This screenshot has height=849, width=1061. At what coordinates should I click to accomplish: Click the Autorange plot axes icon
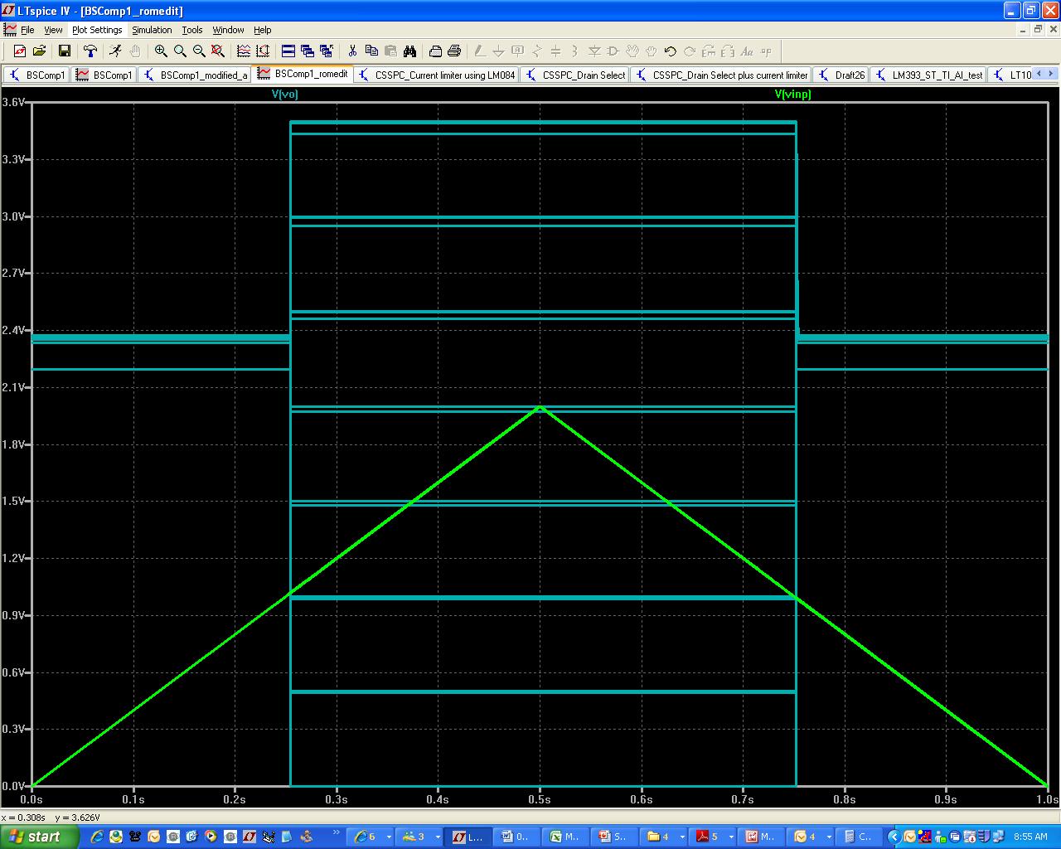point(263,51)
